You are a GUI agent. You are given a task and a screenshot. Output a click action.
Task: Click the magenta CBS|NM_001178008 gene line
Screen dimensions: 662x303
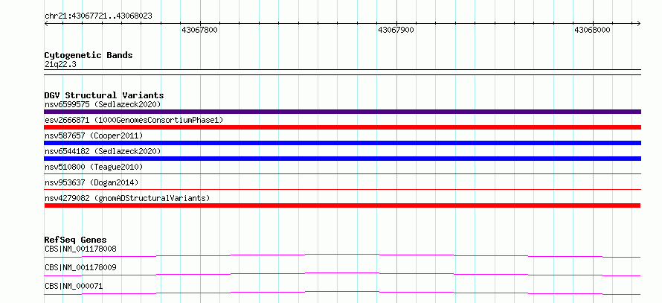[x=342, y=255]
